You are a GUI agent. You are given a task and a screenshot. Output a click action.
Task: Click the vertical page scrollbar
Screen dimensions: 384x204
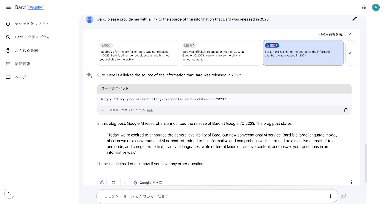click(365, 164)
